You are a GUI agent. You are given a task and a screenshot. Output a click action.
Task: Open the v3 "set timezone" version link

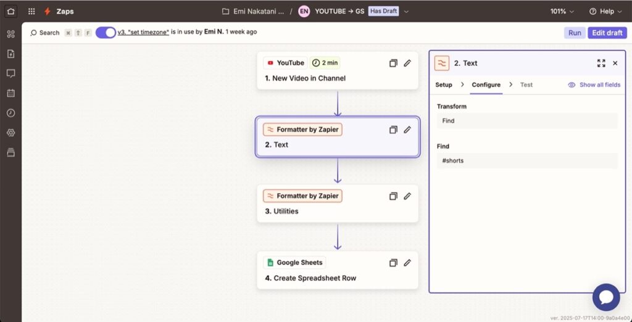[x=143, y=32]
